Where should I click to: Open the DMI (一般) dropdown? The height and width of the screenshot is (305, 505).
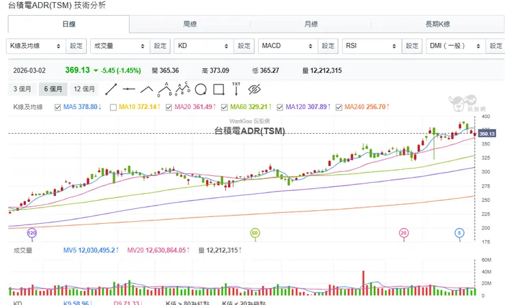(456, 46)
